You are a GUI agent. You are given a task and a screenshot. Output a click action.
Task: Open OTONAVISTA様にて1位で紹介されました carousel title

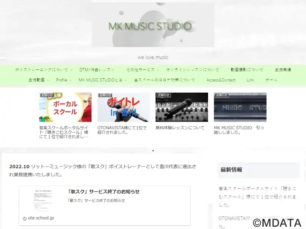(122, 130)
